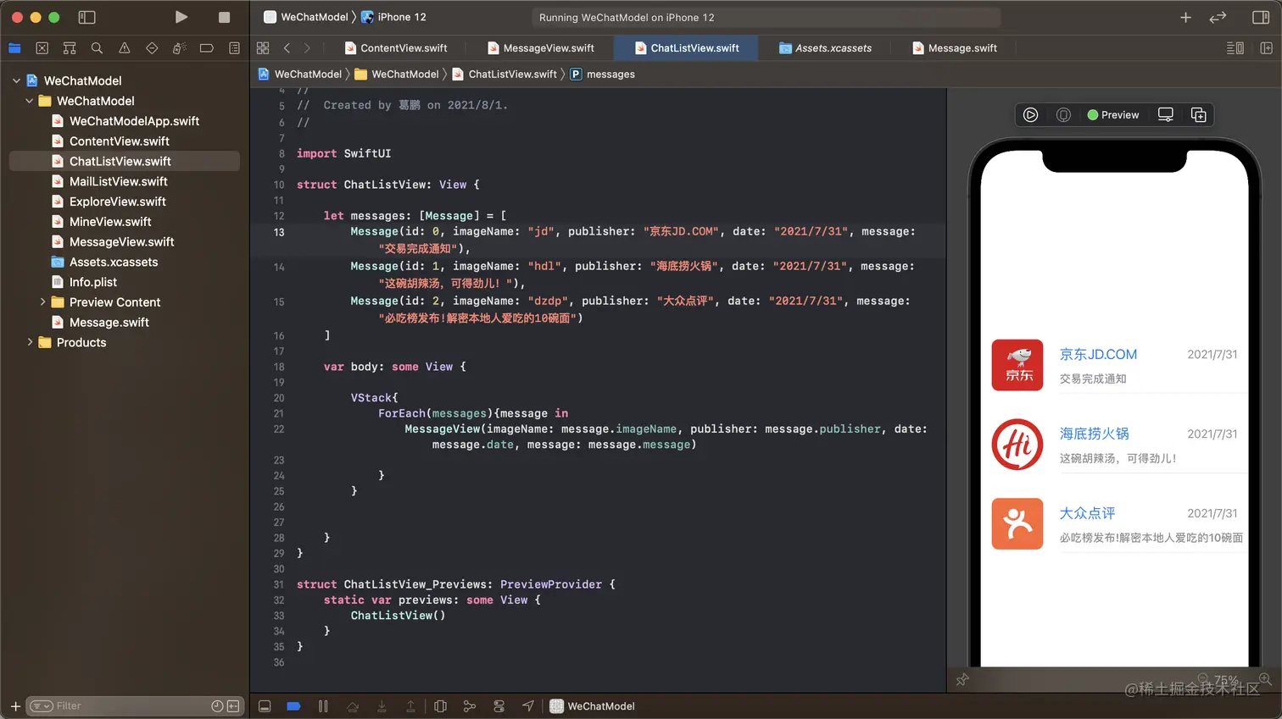Toggle selectable preview mode
1282x719 pixels.
point(1063,115)
